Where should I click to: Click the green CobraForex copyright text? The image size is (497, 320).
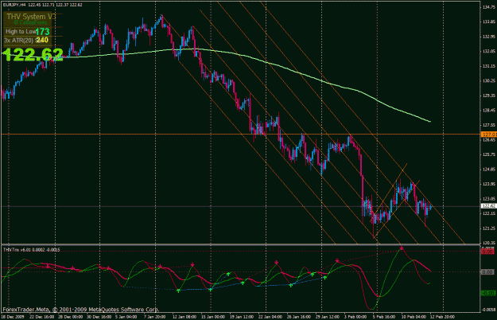(31, 22)
